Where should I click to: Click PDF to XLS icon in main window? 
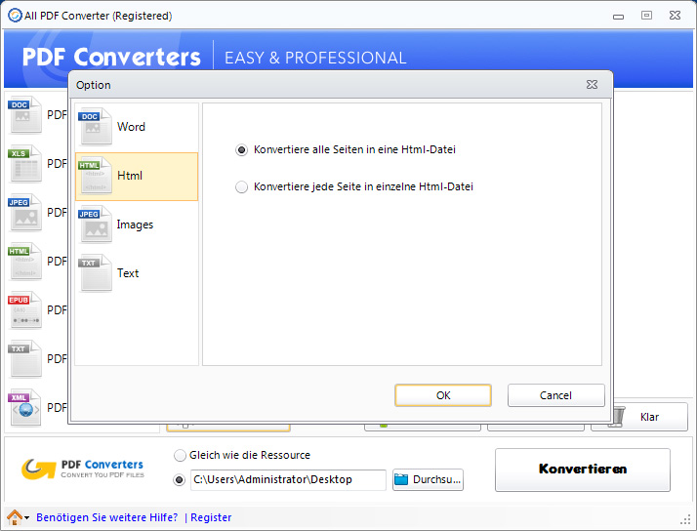25,164
